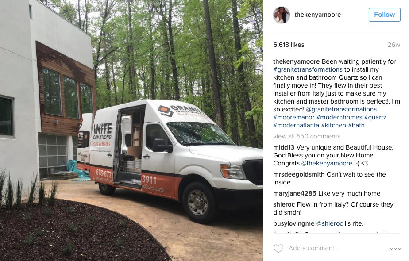
Task: Click the photo of the white van
Action: point(131,130)
